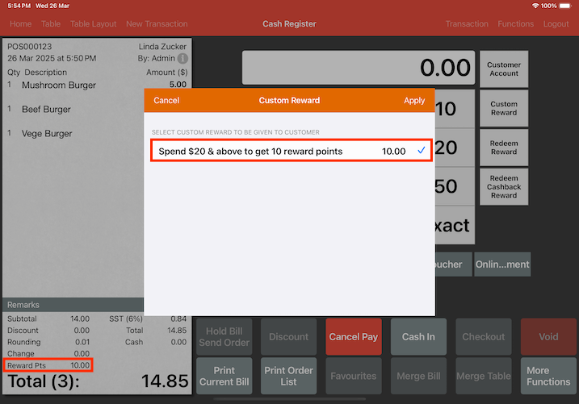Check the Wi-Fi status icon
The height and width of the screenshot is (404, 579).
[535, 6]
